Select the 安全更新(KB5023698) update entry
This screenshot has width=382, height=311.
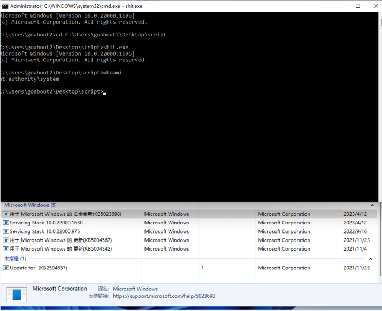pos(189,214)
